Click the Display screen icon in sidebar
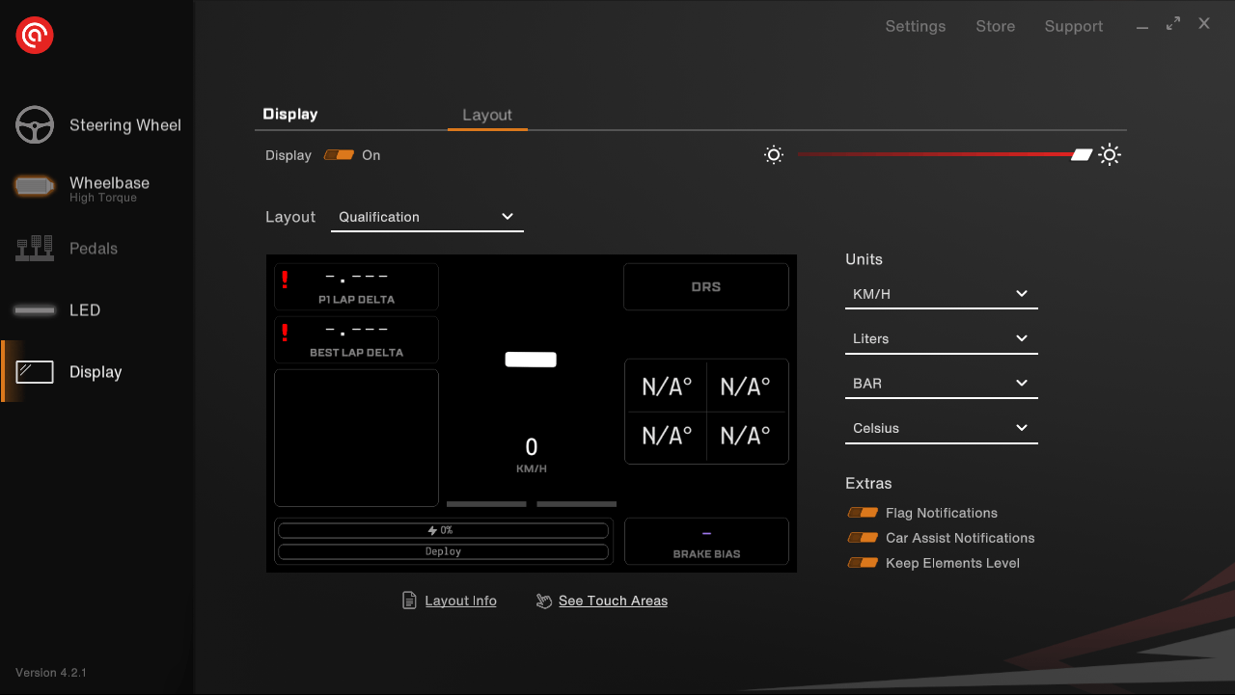The width and height of the screenshot is (1235, 695). 35,372
